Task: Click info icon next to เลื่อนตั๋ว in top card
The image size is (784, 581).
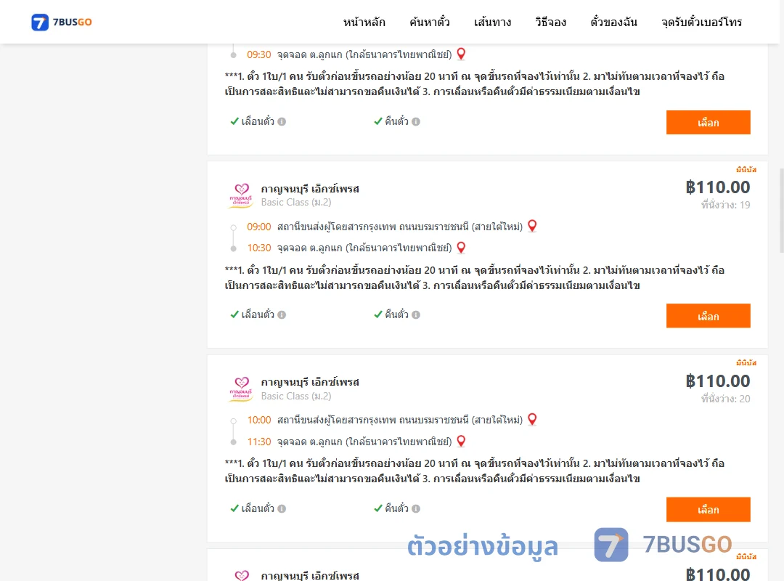Action: tap(282, 121)
